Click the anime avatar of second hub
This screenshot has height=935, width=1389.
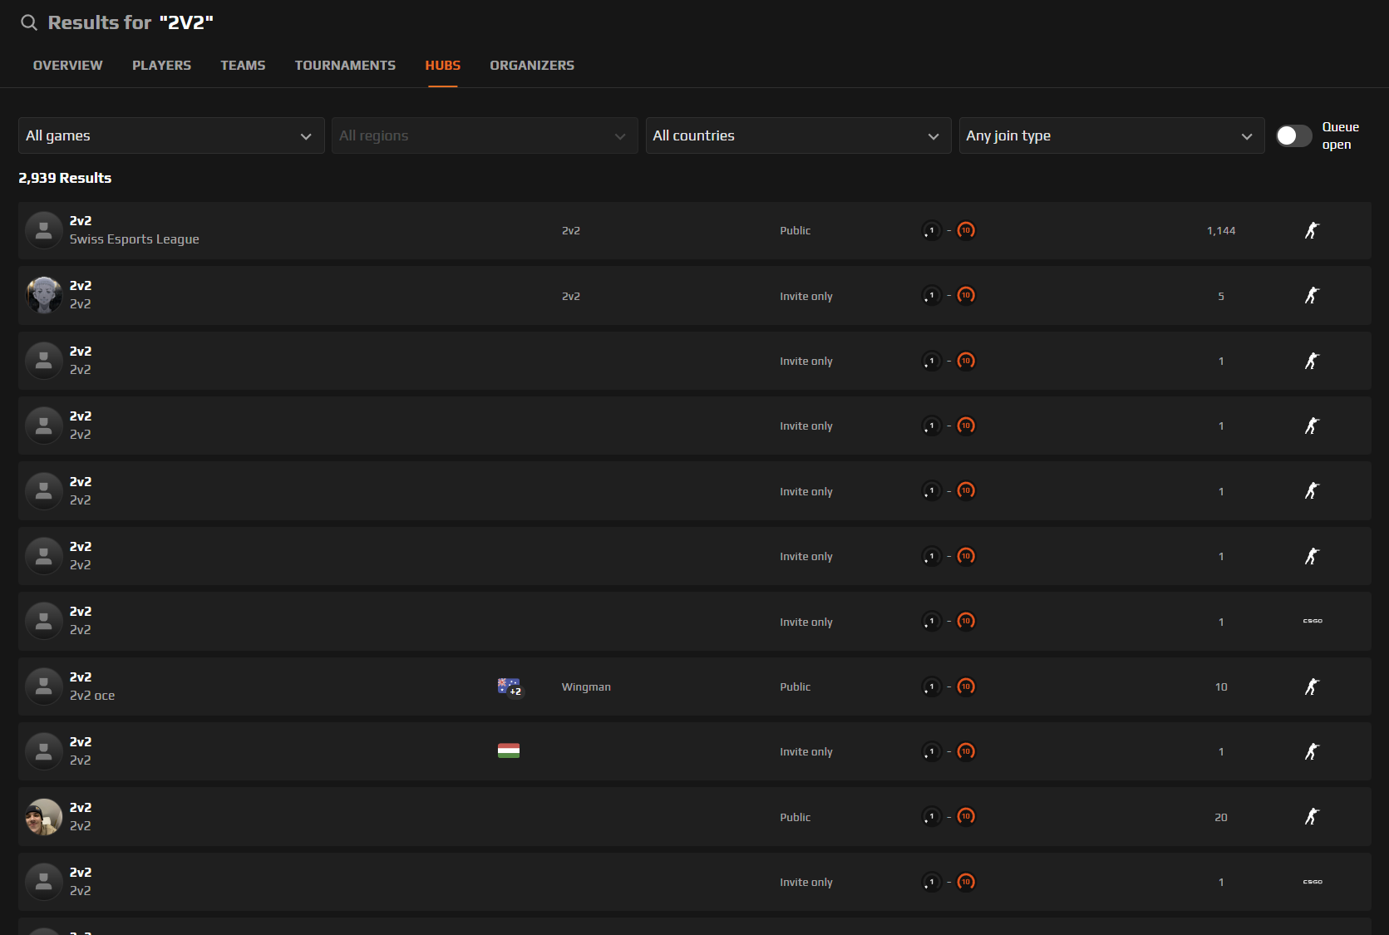pos(44,295)
